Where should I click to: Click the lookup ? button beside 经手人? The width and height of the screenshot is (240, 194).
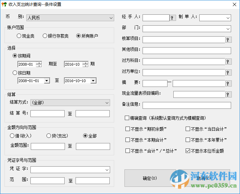click(x=173, y=18)
